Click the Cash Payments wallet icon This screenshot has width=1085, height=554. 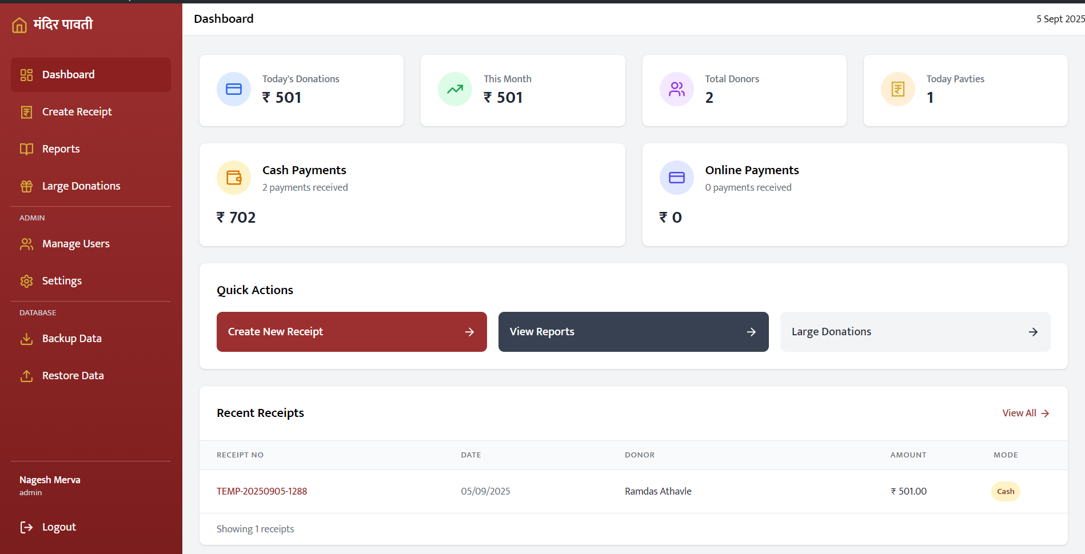pos(234,178)
